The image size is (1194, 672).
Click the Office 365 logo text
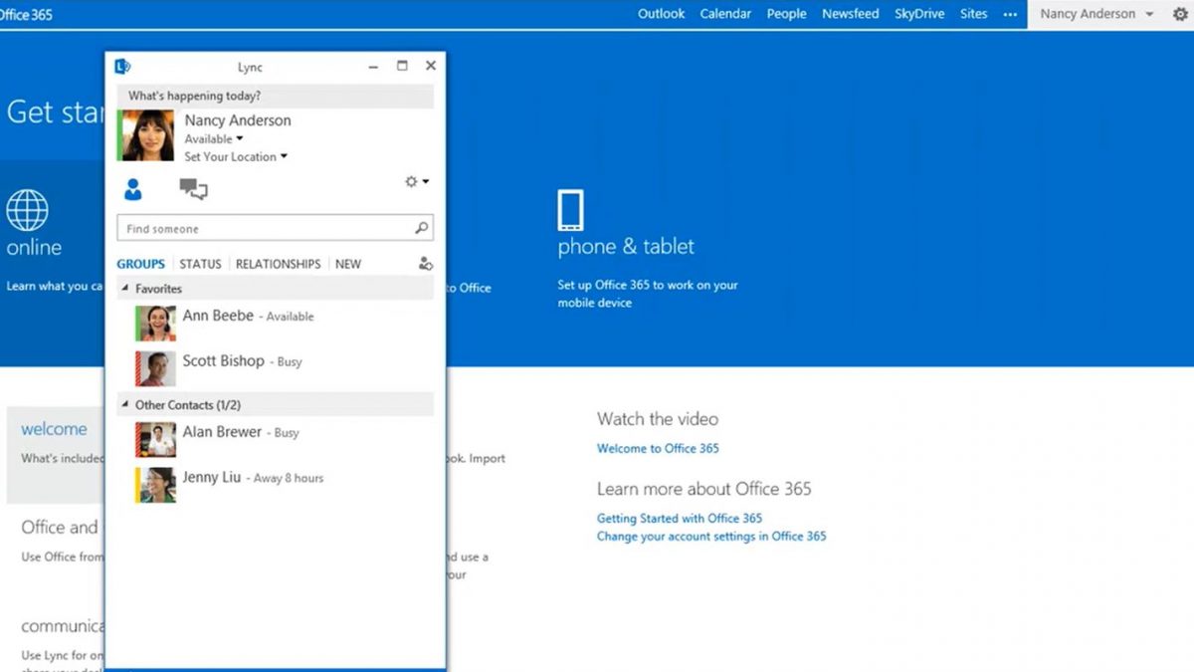[26, 14]
